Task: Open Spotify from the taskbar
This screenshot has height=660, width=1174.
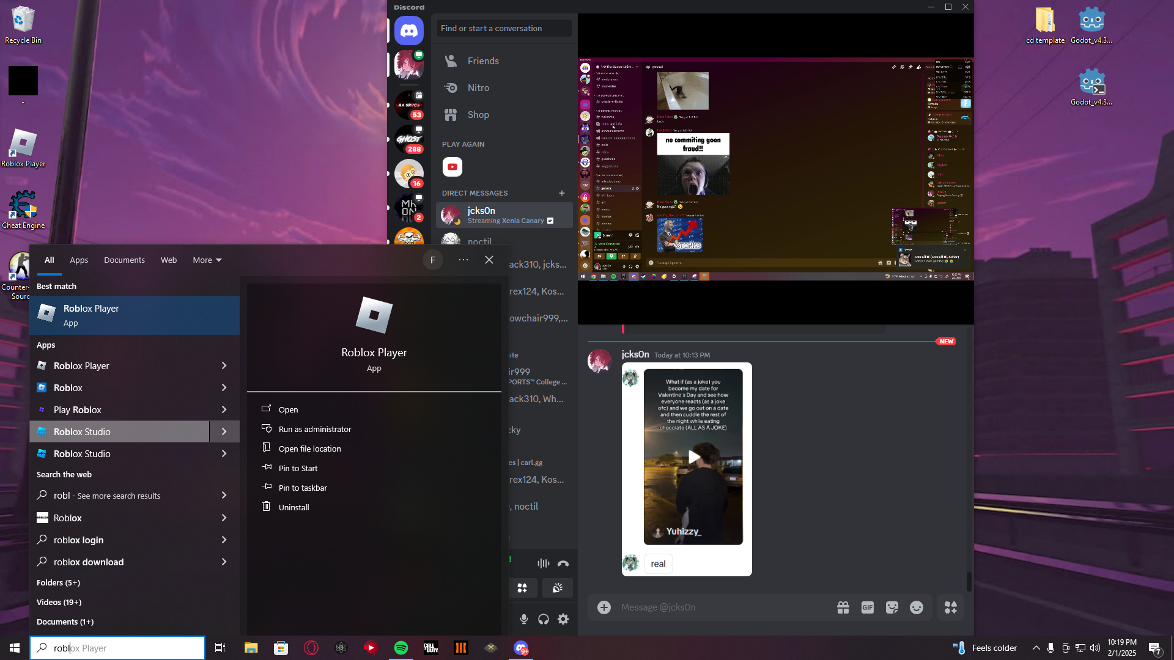Action: pos(401,648)
